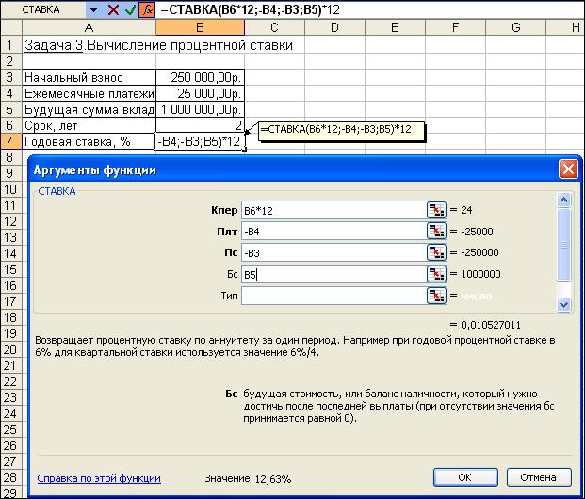Click into the empty Тип input field
Viewport: 585px width, 499px height.
[x=333, y=296]
